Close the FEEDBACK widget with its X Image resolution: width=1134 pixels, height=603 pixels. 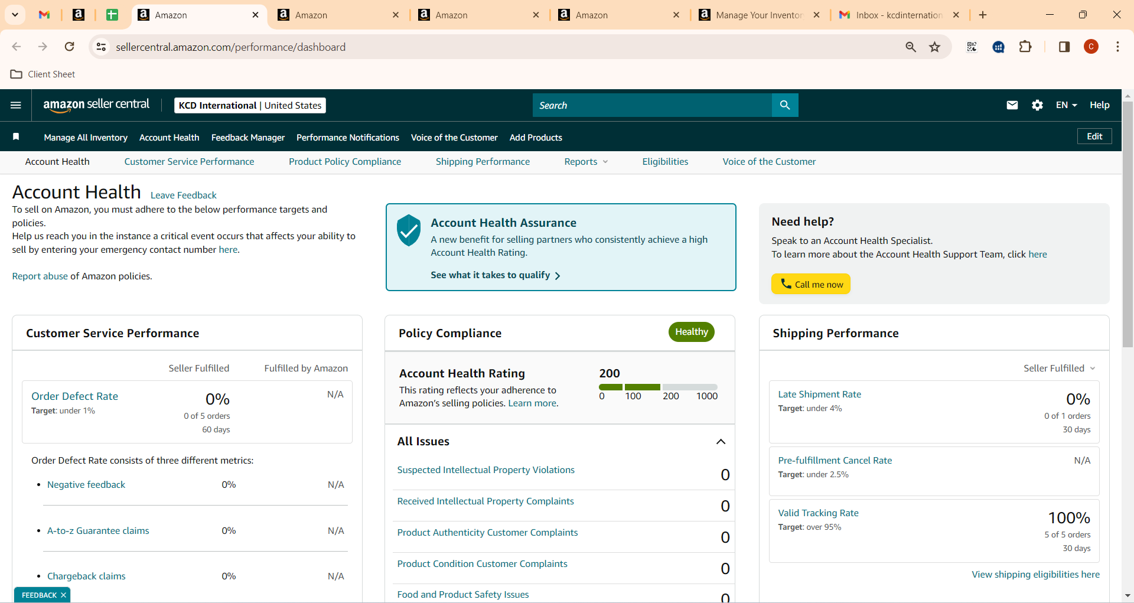[x=63, y=595]
